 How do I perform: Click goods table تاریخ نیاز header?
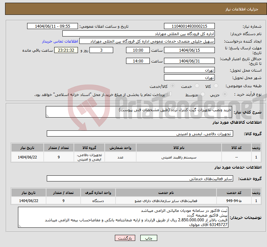tap(27, 148)
